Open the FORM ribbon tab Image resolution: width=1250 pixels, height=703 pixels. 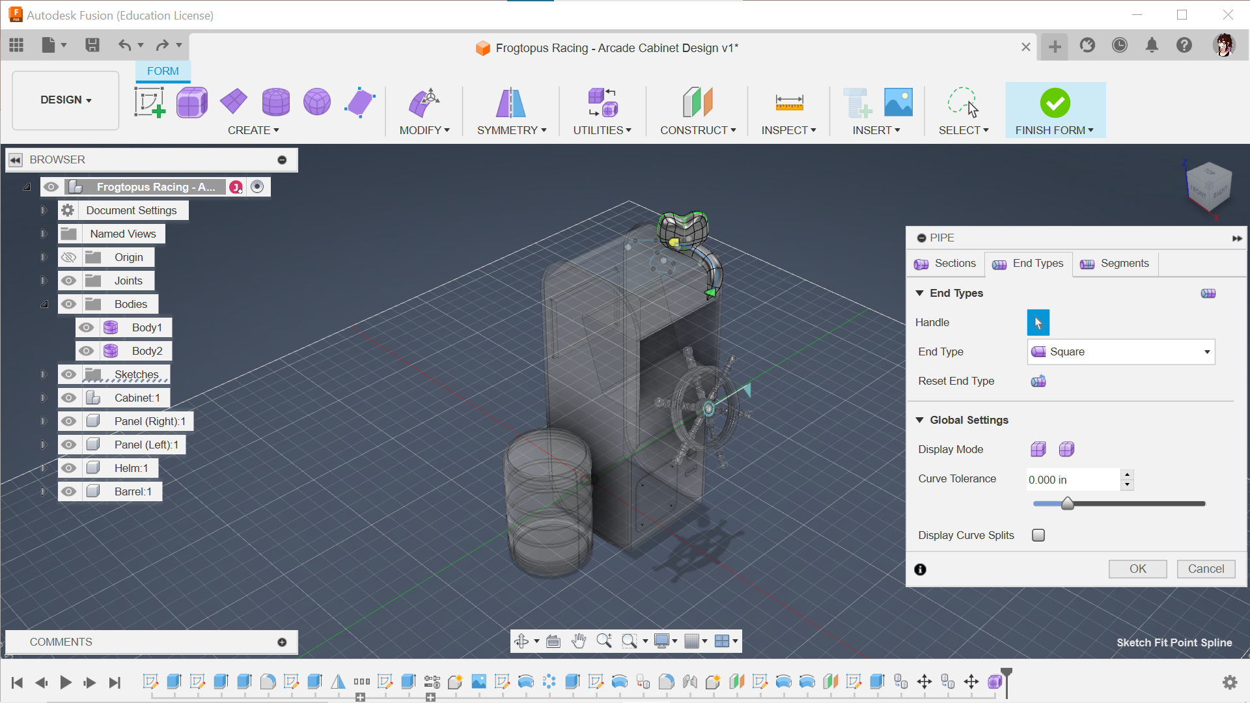pos(163,71)
